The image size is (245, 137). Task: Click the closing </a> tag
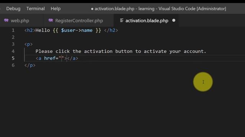click(73, 58)
